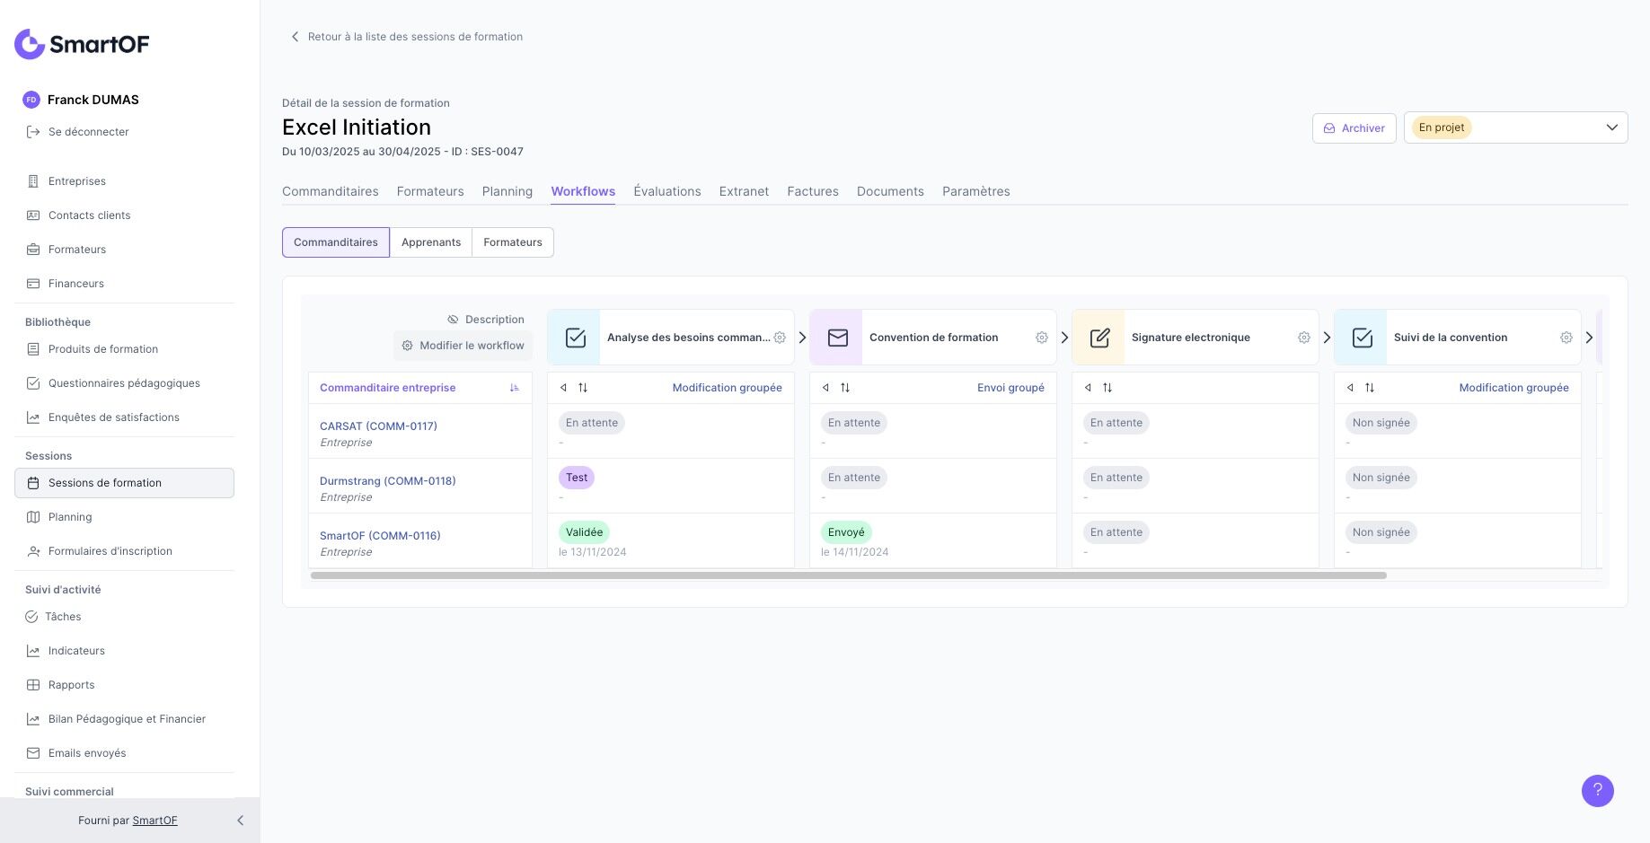
Task: Return to the training sessions list
Action: [x=407, y=37]
